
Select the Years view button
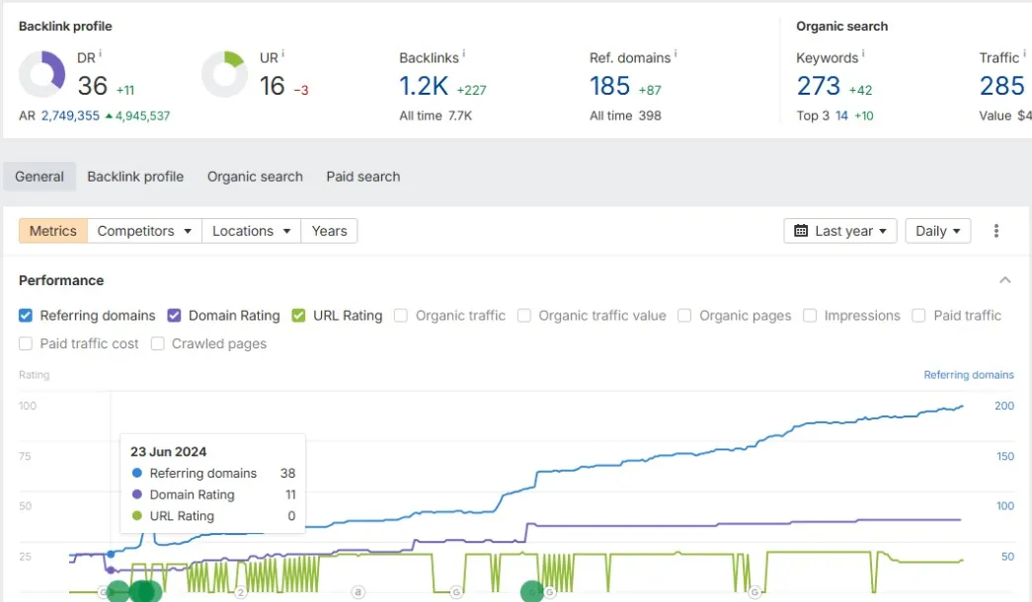(x=329, y=231)
